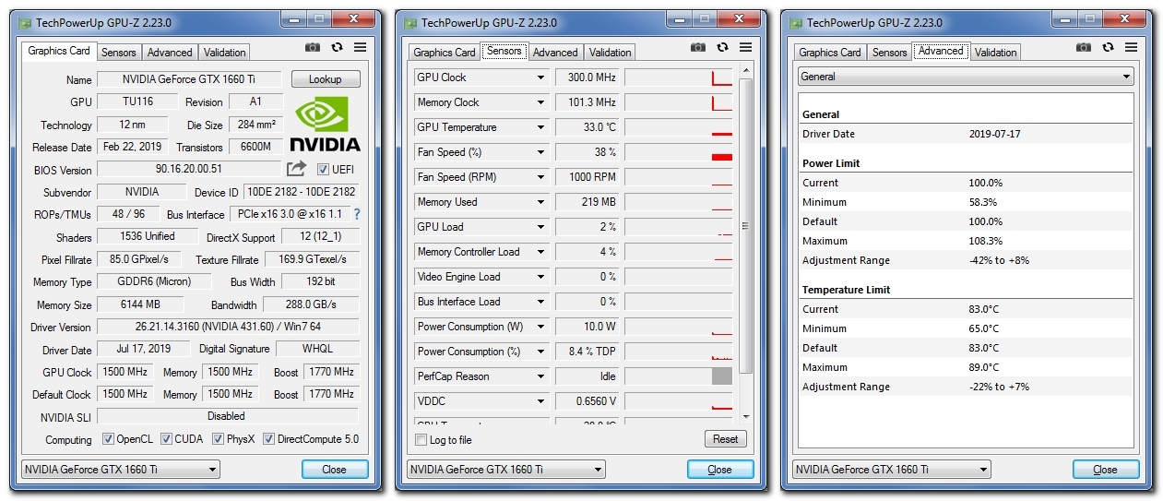This screenshot has height=501, width=1163.
Task: Open the PerfCap Reason sensor dropdown
Action: 541,376
